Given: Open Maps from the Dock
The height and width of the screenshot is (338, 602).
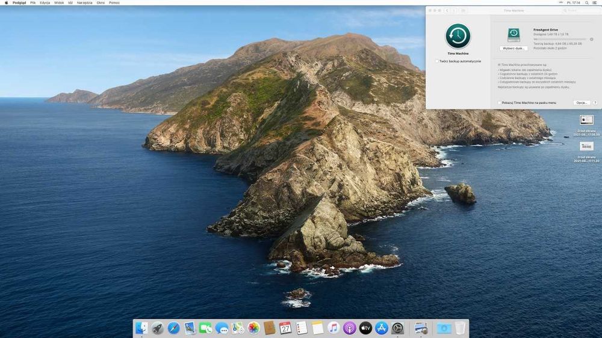Looking at the screenshot, I should (238, 328).
